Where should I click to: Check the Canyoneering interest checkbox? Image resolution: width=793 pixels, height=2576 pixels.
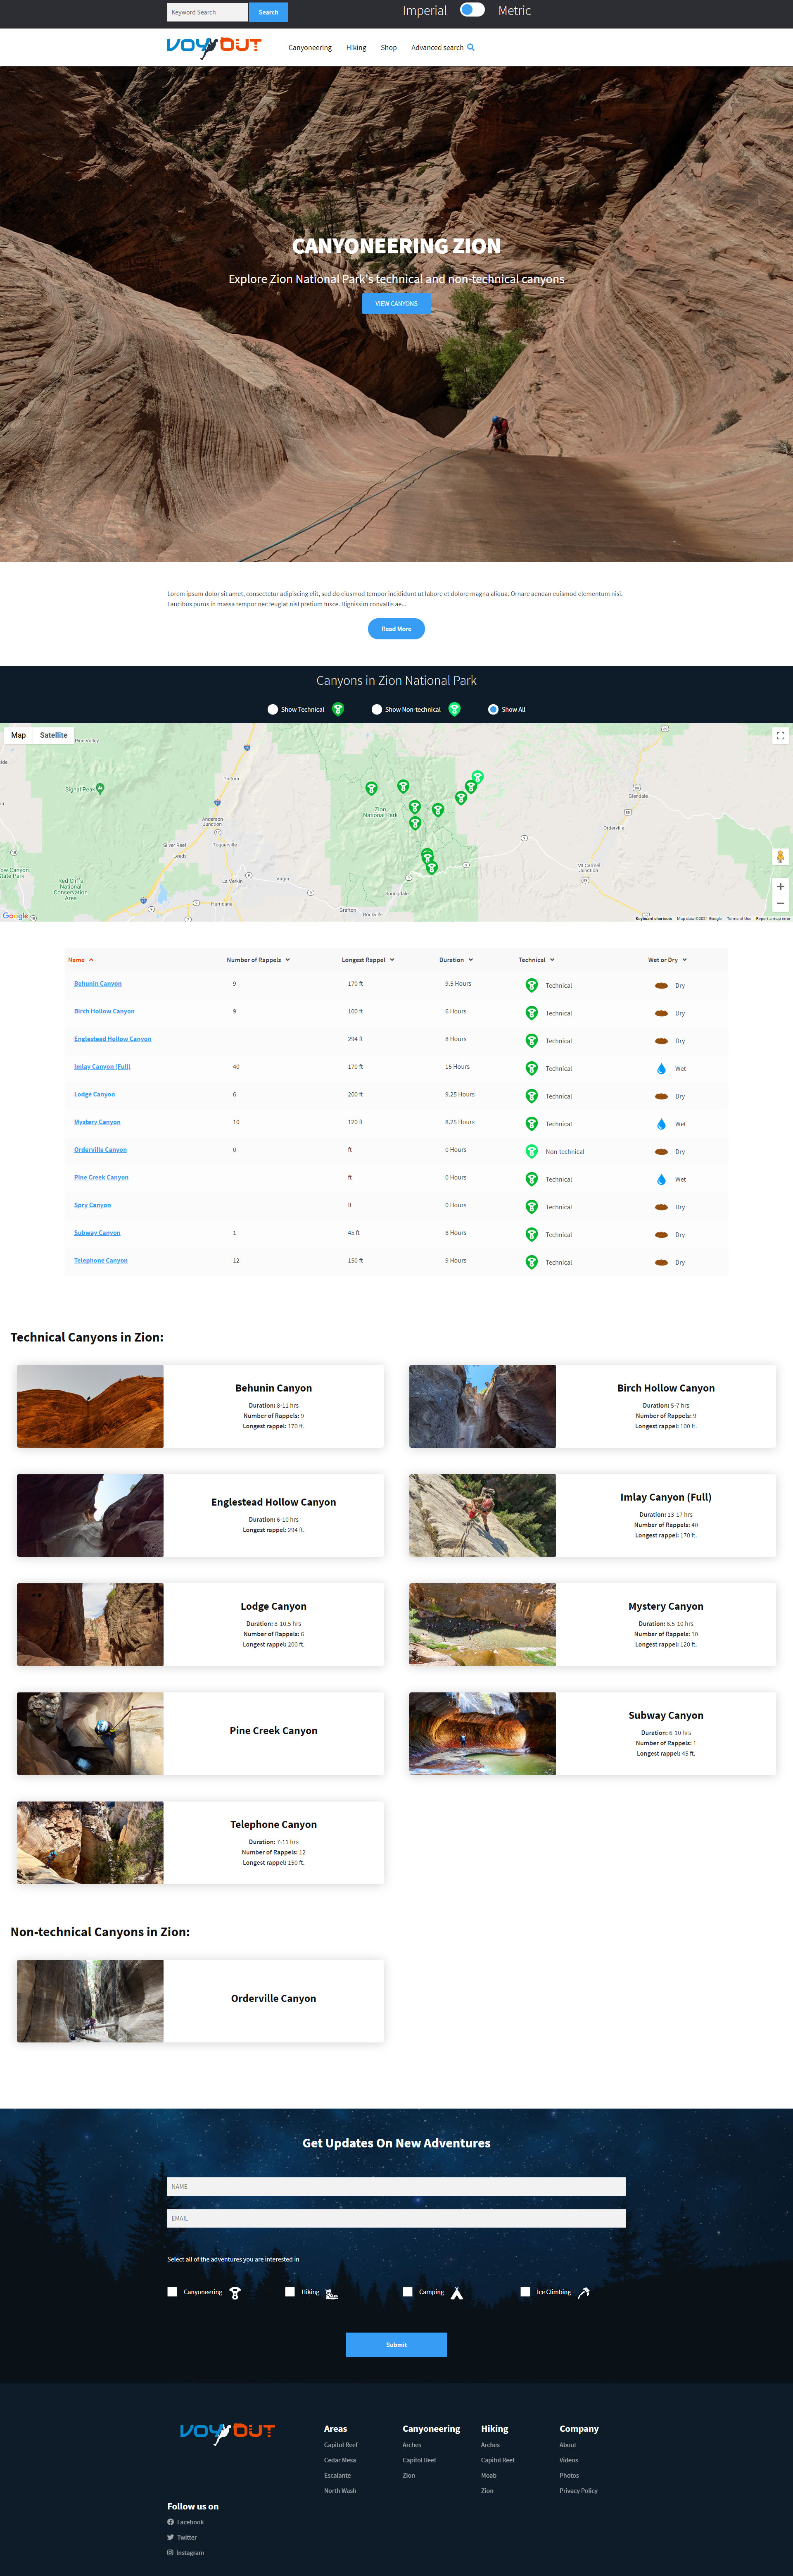(x=173, y=2292)
